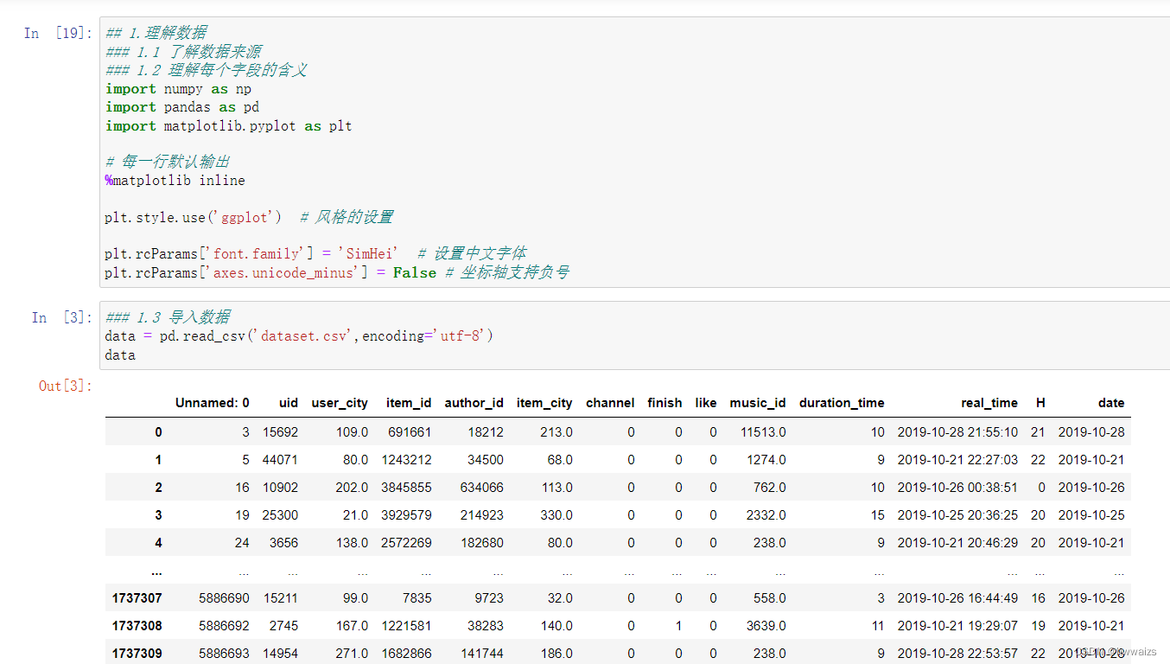
Task: Click the final 'data' line in cell In [3]
Action: (x=120, y=354)
